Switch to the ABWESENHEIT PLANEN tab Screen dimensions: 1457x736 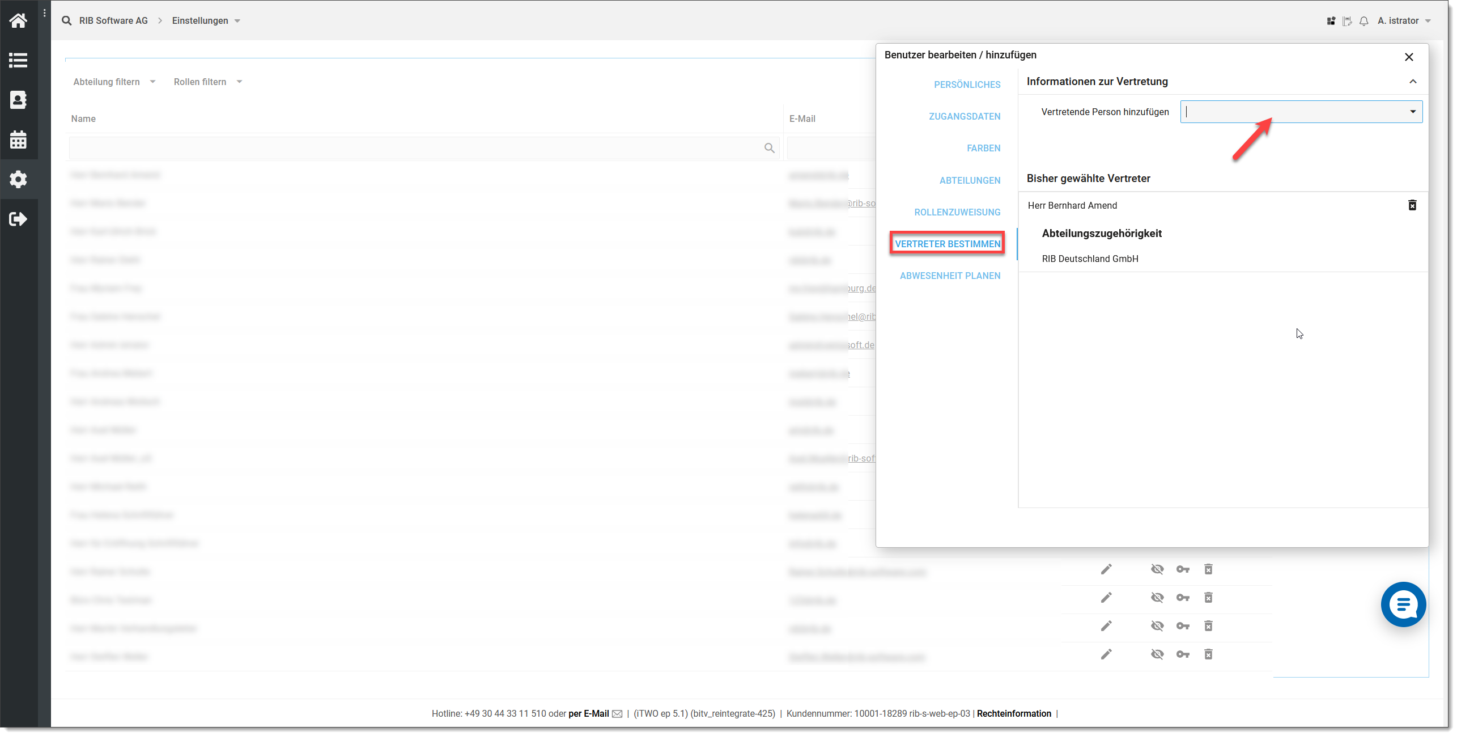(x=950, y=276)
